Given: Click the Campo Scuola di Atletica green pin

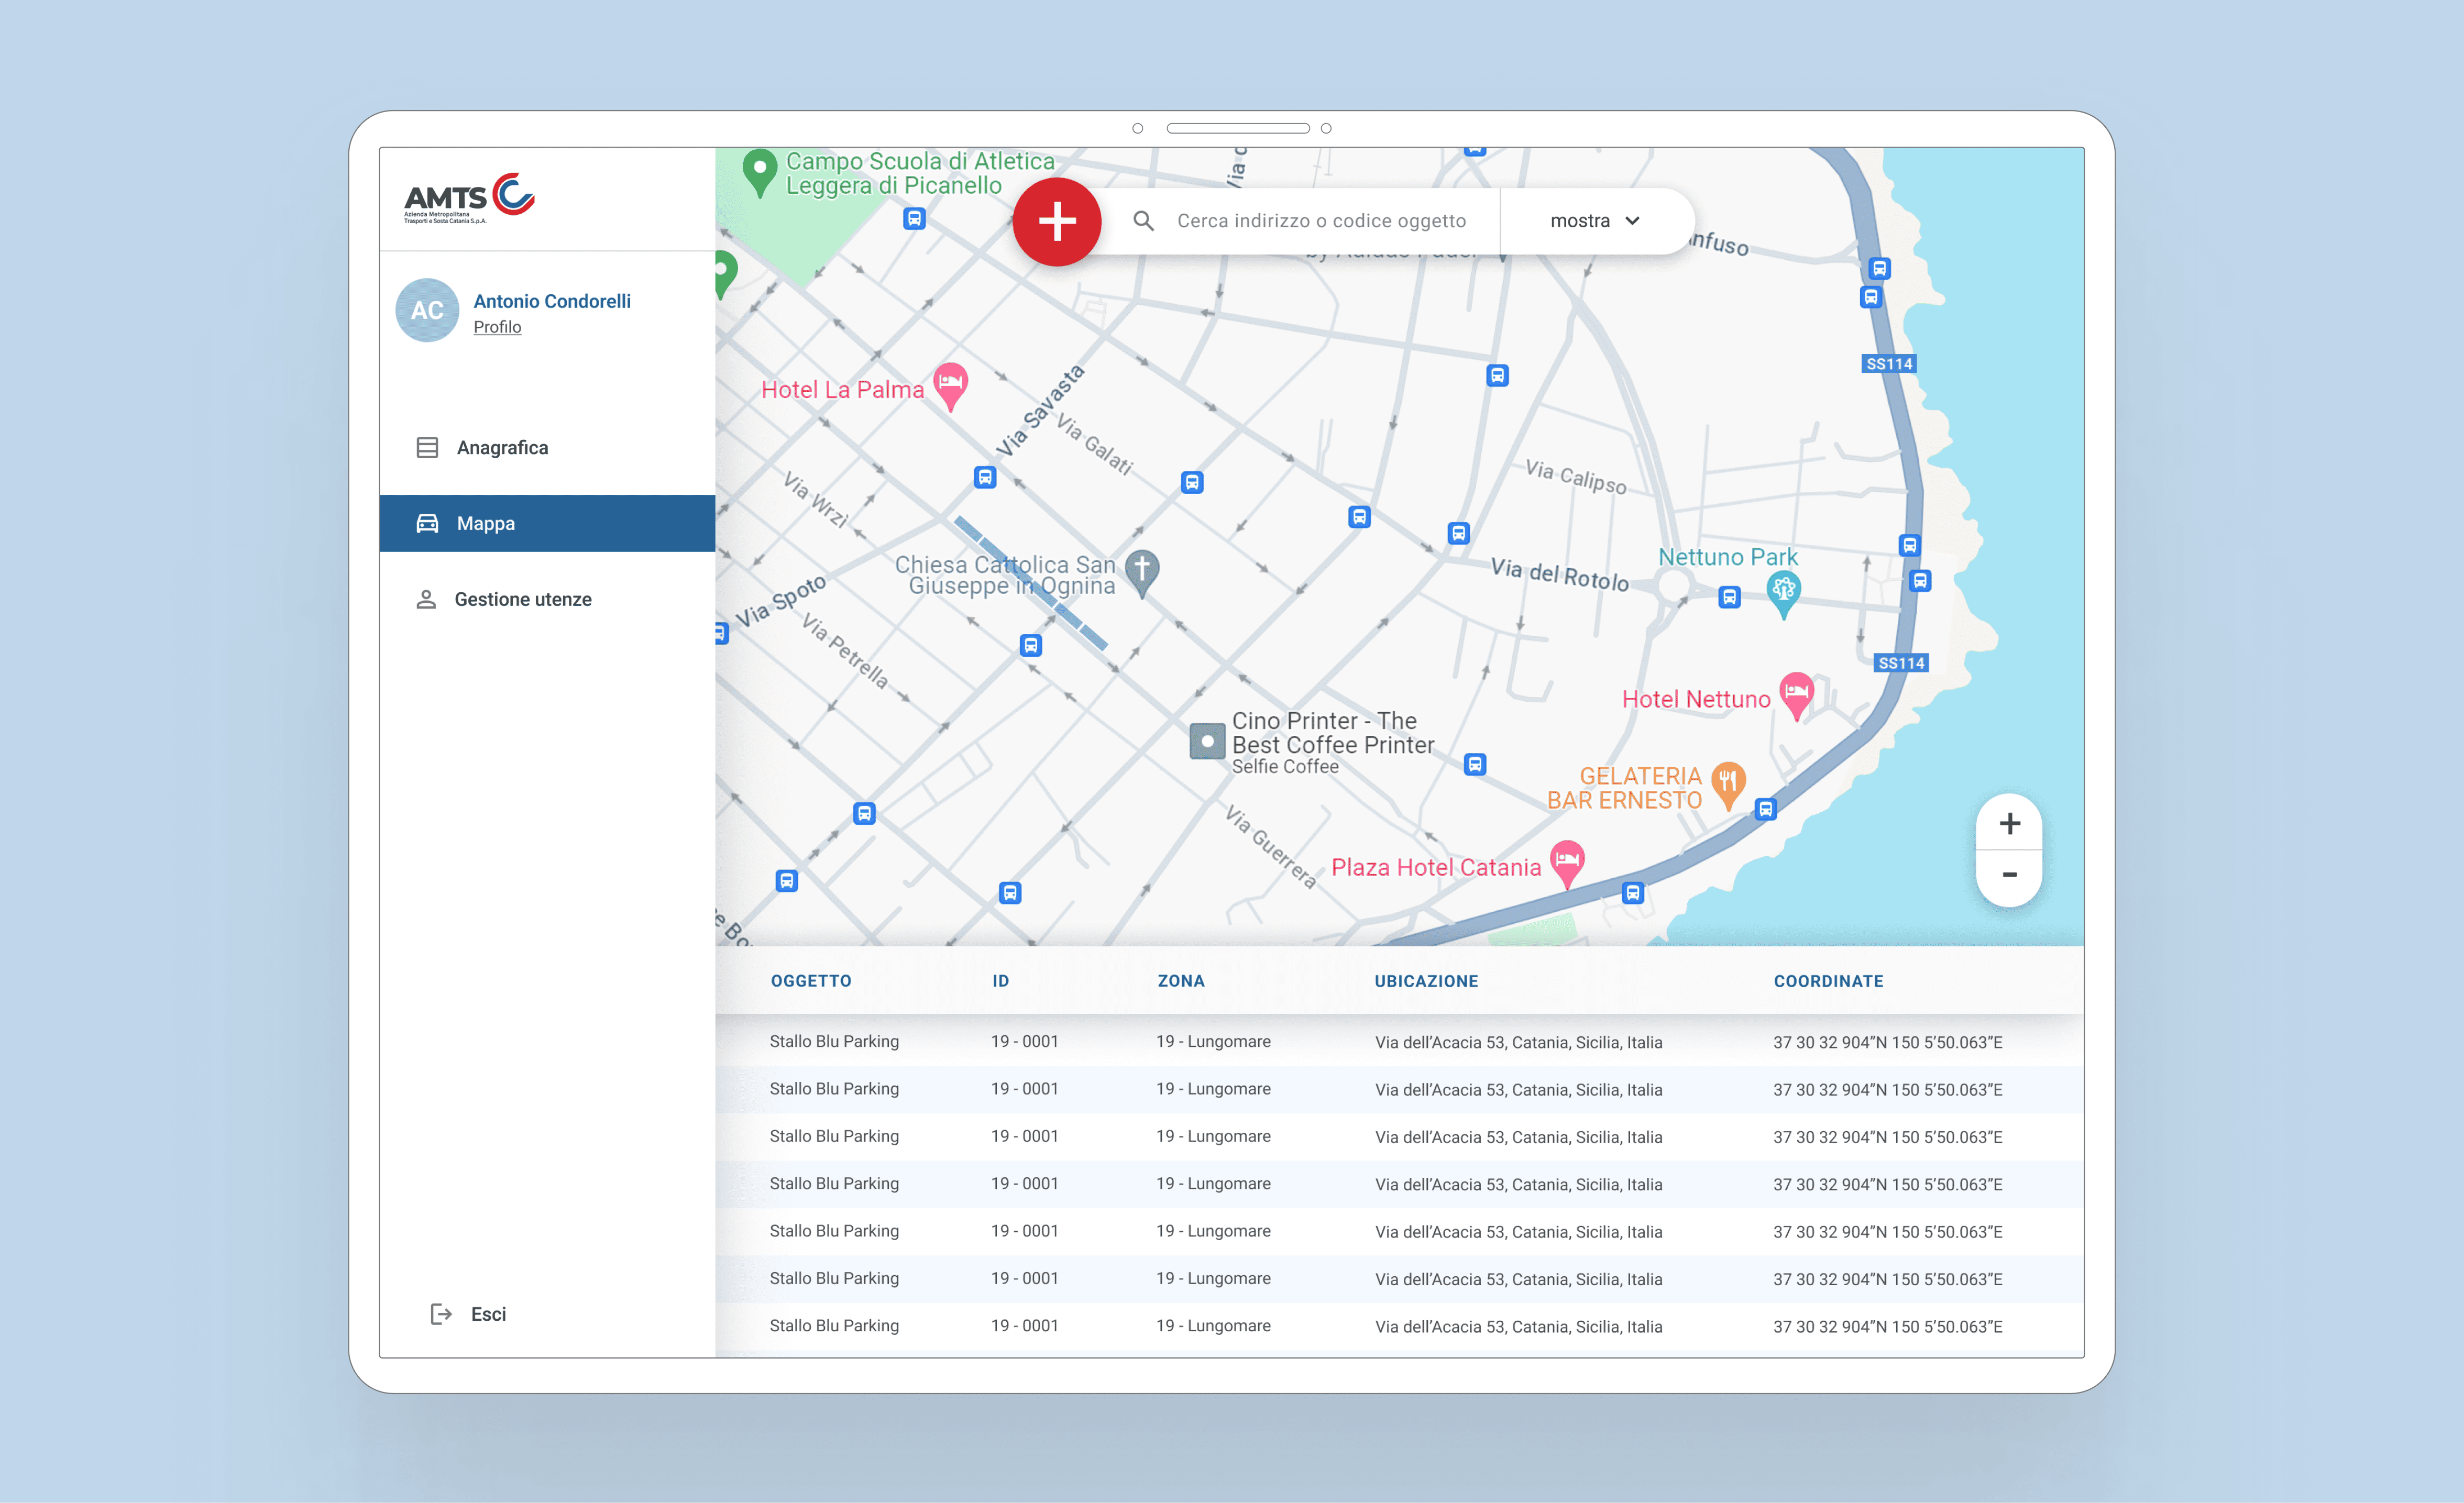Looking at the screenshot, I should click(x=760, y=172).
